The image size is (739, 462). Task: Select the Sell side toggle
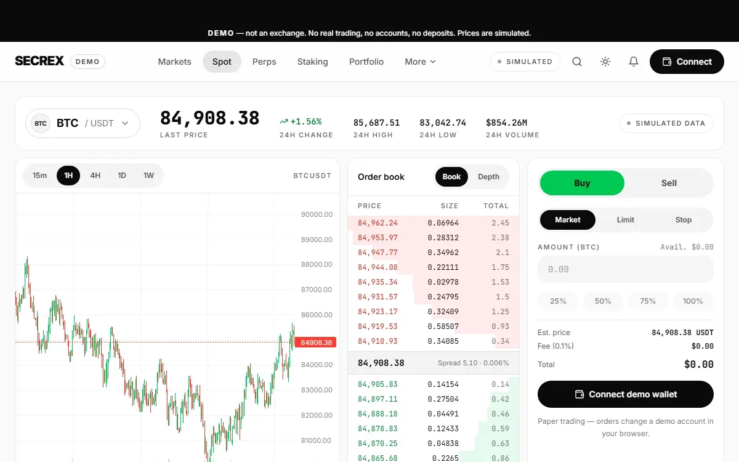pos(669,183)
